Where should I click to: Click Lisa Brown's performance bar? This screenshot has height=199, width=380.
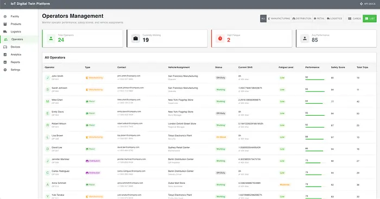coord(315,139)
